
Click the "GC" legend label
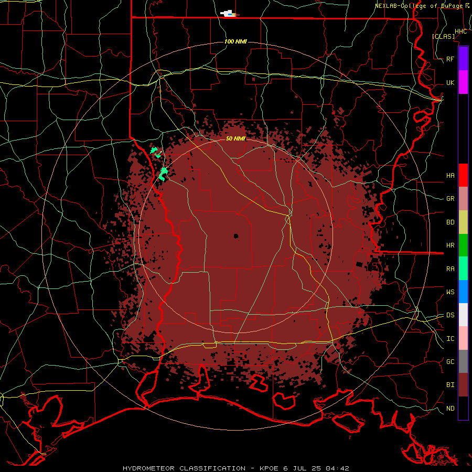coord(450,362)
